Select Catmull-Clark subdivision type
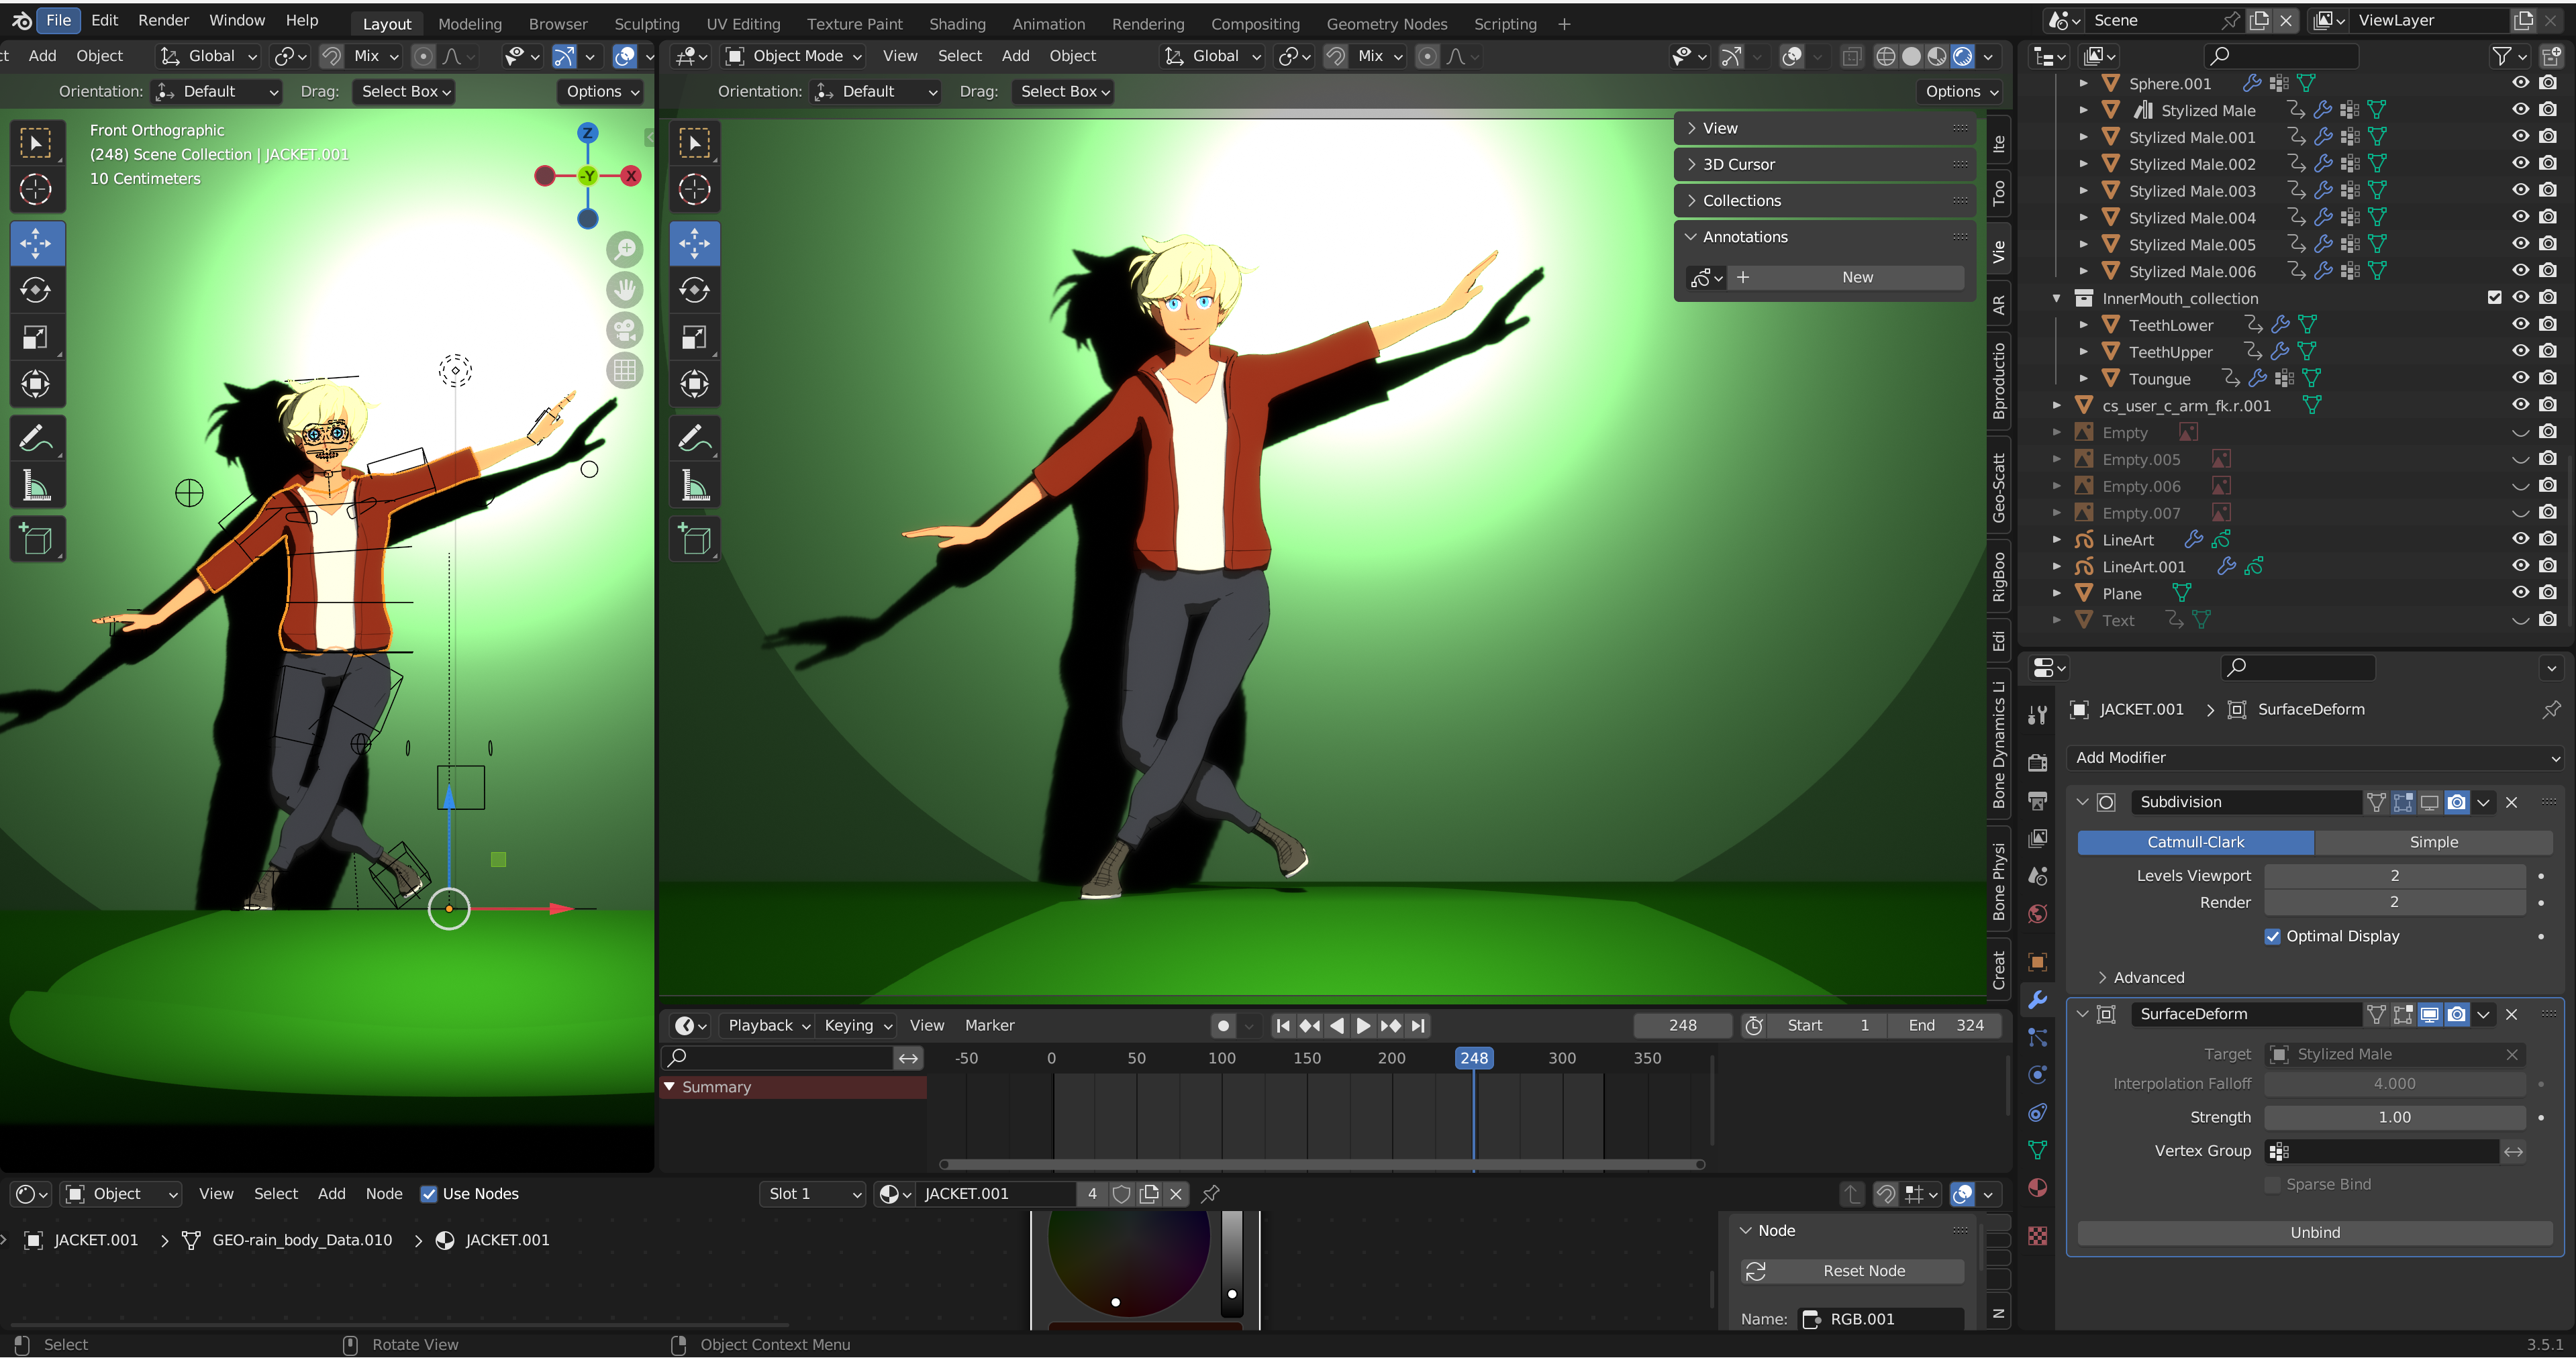Viewport: 2576px width, 1358px height. pos(2195,842)
